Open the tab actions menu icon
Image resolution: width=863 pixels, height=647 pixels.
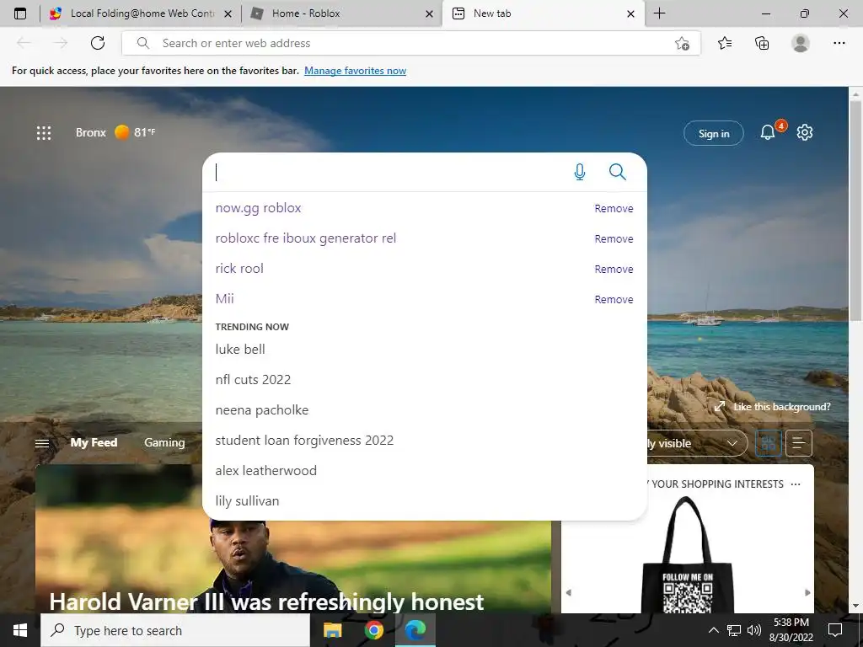click(x=20, y=13)
